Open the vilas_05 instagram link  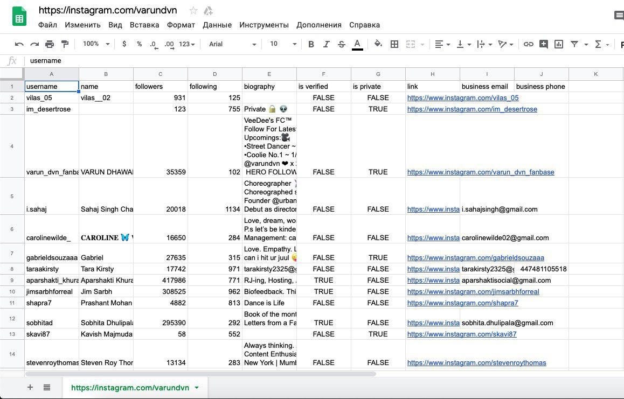tap(463, 97)
